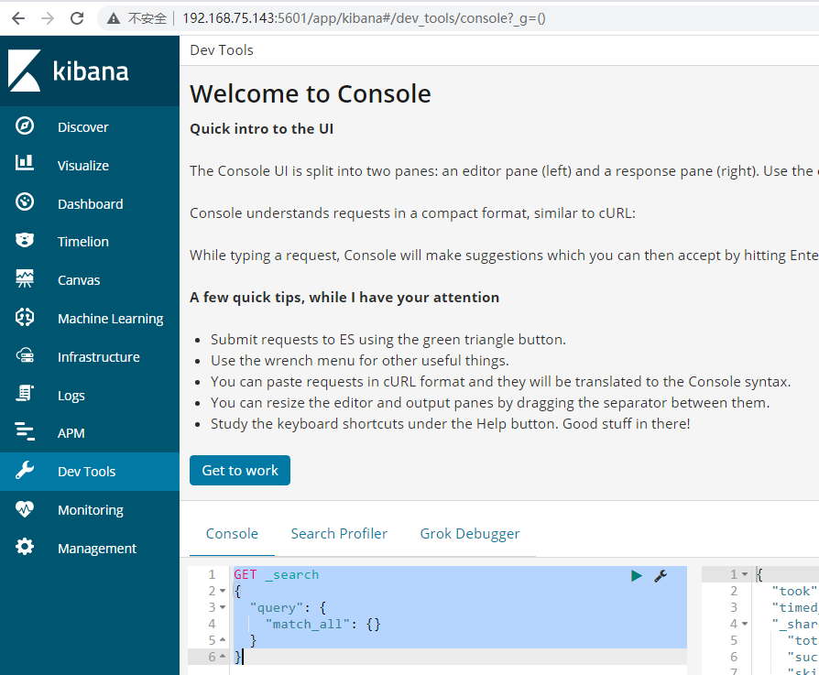The height and width of the screenshot is (675, 819).
Task: Select Dev Tools label in the sidebar
Action: pyautogui.click(x=86, y=472)
